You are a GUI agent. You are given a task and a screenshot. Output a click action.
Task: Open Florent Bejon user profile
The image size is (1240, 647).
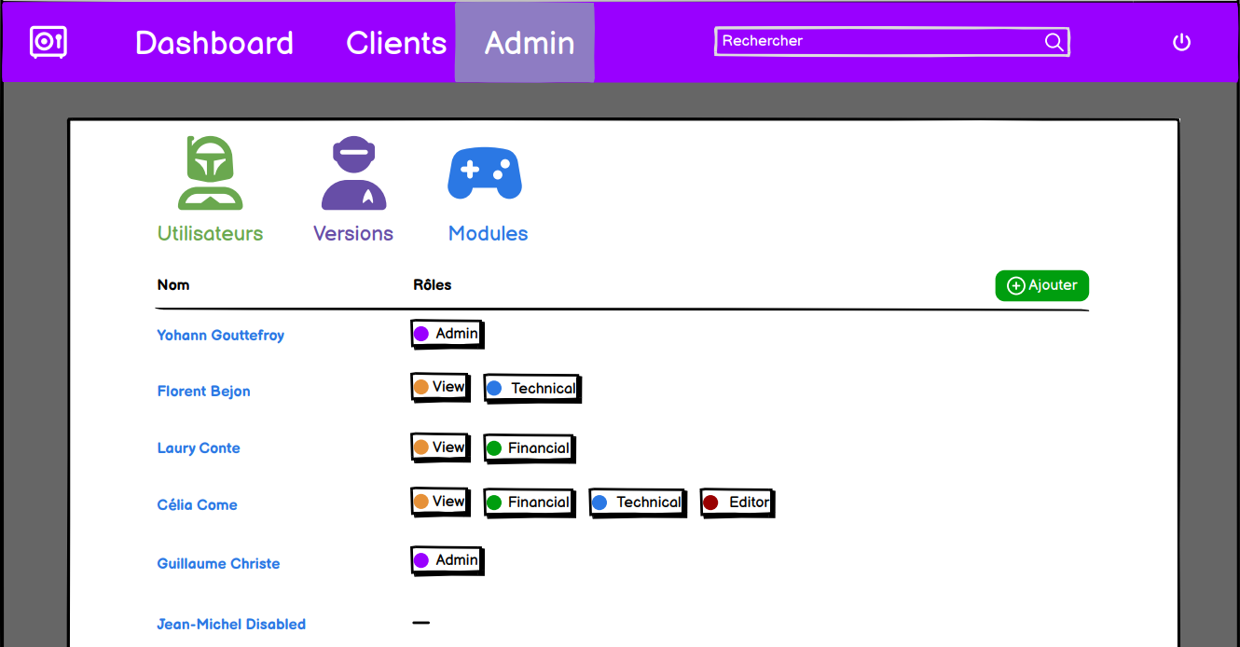coord(204,392)
